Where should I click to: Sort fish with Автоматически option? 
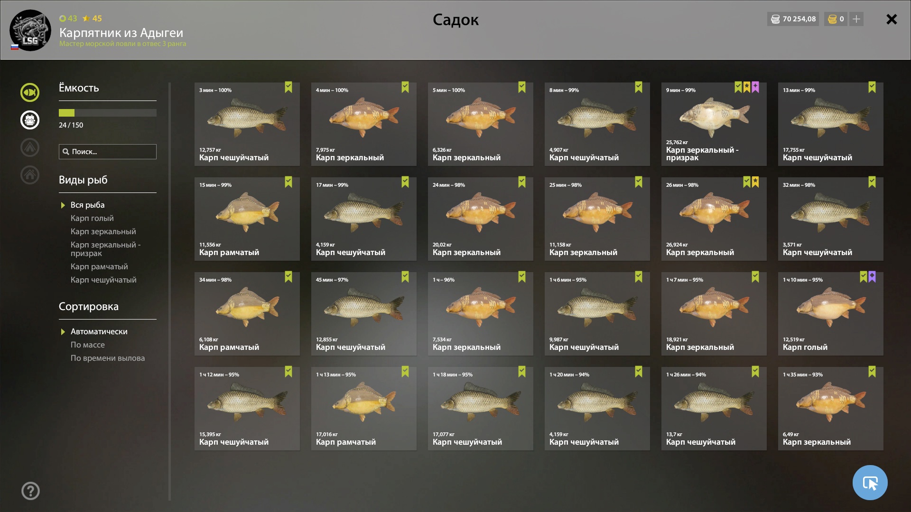click(99, 331)
